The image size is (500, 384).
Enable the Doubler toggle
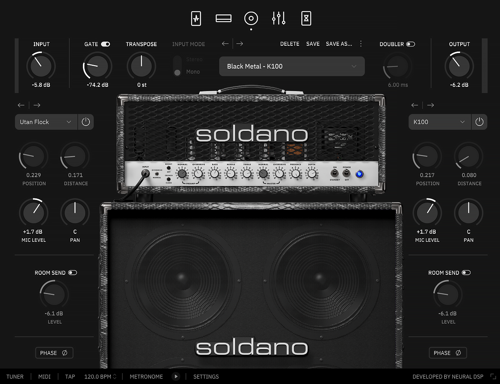tap(411, 44)
